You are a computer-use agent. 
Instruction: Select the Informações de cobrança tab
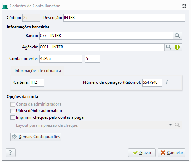[38, 71]
